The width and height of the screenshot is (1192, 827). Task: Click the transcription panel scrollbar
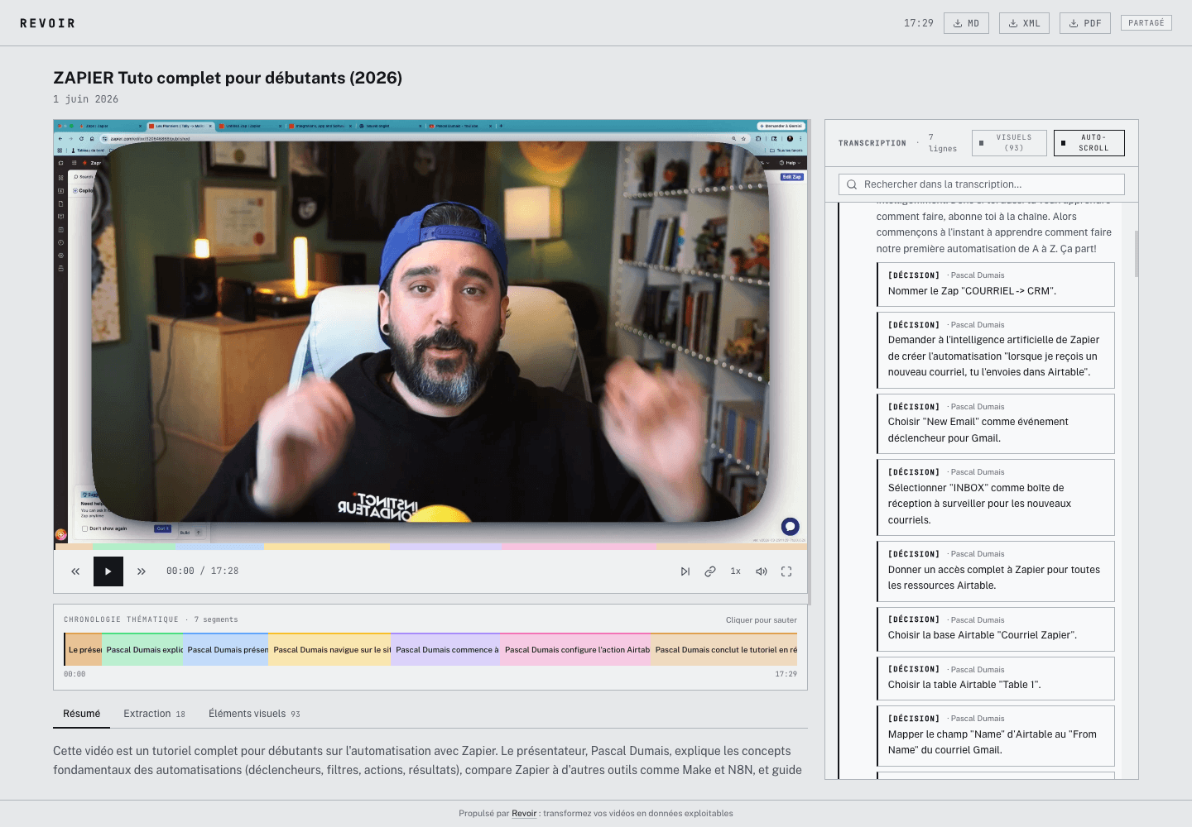1136,254
